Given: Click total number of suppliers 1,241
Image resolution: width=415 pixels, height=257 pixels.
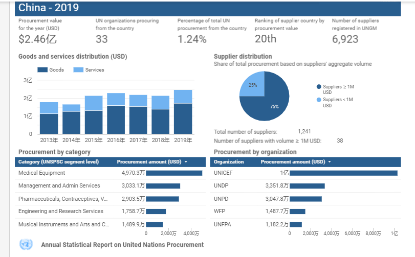Looking at the screenshot, I should coord(304,131).
